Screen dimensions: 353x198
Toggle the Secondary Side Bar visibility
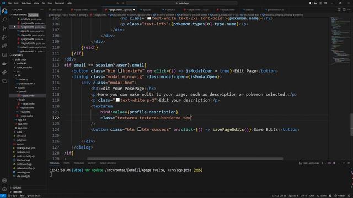320,3
